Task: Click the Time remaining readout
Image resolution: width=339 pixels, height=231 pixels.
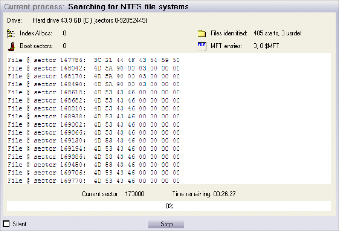Action: (x=204, y=194)
